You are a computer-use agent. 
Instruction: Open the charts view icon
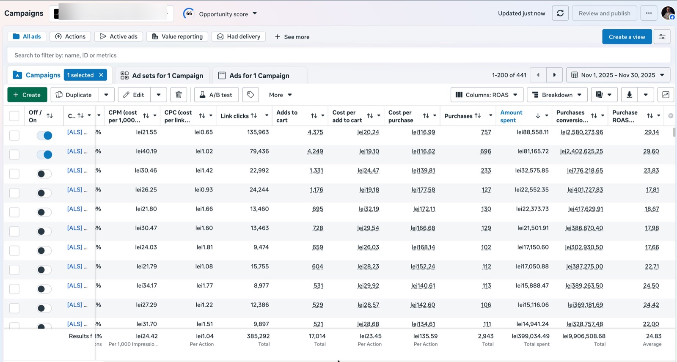coord(666,95)
